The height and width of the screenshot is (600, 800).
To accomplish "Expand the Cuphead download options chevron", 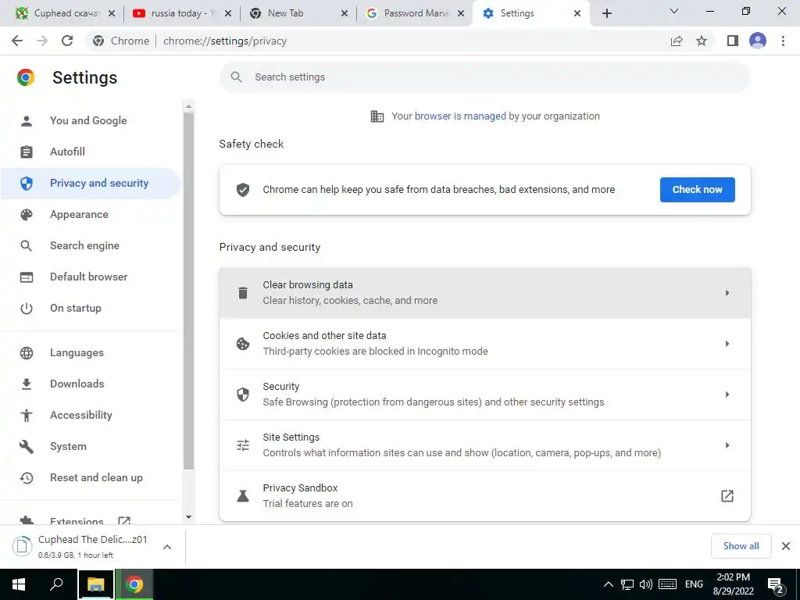I will click(167, 547).
